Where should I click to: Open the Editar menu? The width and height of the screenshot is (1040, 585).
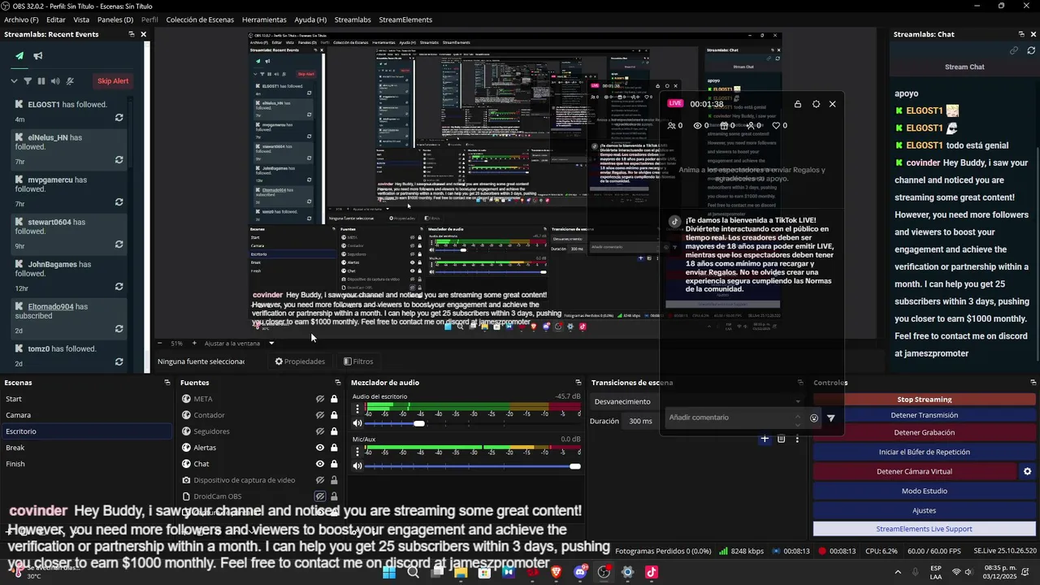tap(56, 19)
